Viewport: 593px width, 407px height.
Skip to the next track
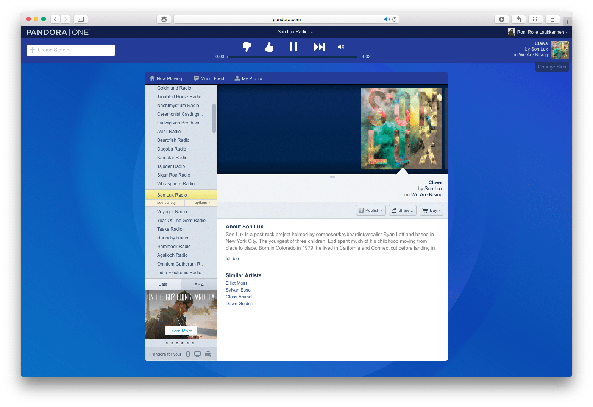[319, 47]
